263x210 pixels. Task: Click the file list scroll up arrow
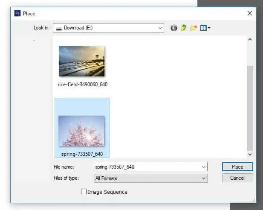point(250,39)
